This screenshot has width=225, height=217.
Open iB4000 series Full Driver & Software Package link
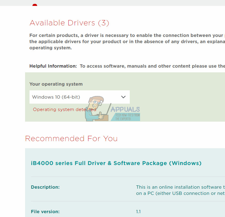(116, 163)
